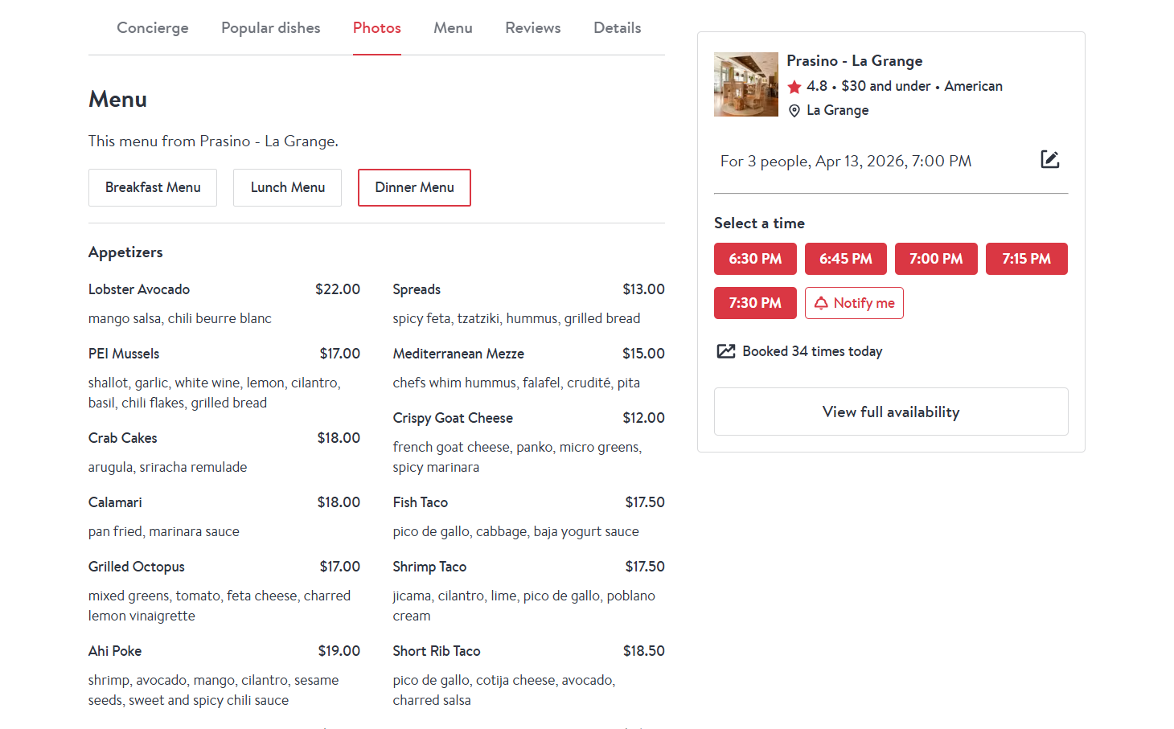Click the edit reservation pencil icon

click(x=1049, y=160)
